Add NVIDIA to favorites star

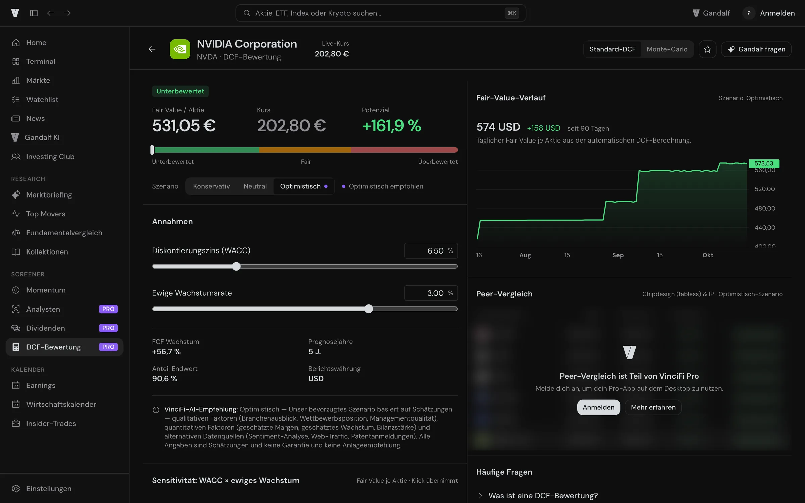(x=708, y=49)
